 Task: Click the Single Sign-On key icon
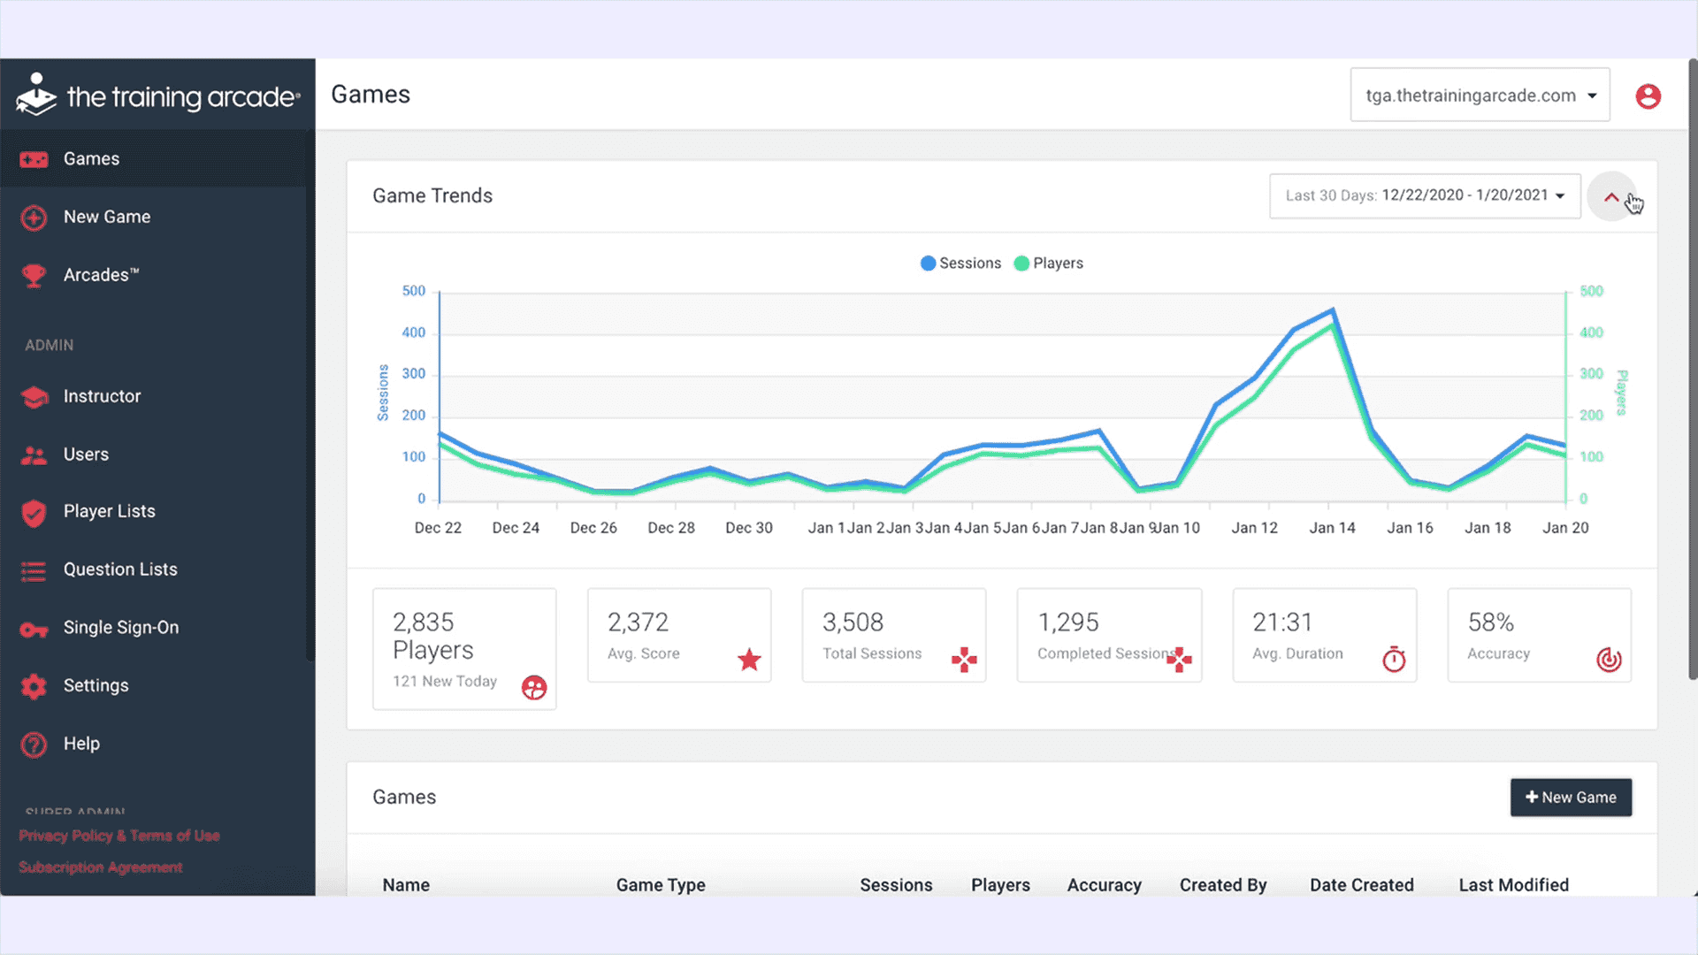tap(34, 630)
